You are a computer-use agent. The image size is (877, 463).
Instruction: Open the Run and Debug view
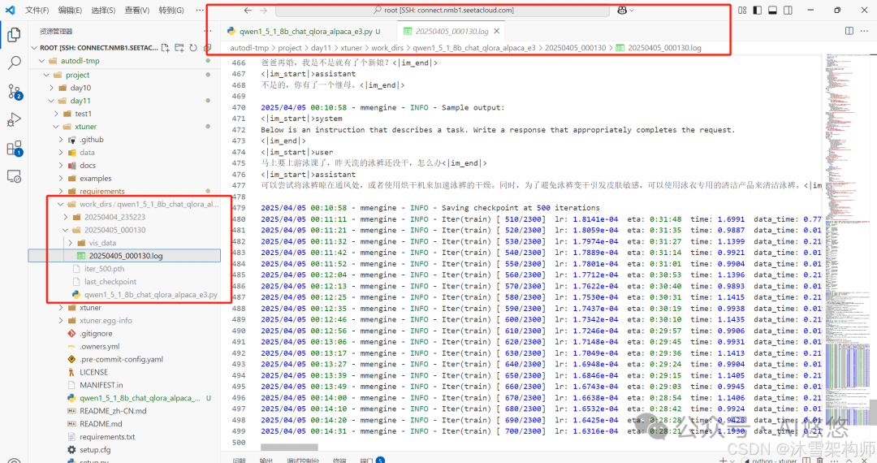tap(14, 119)
